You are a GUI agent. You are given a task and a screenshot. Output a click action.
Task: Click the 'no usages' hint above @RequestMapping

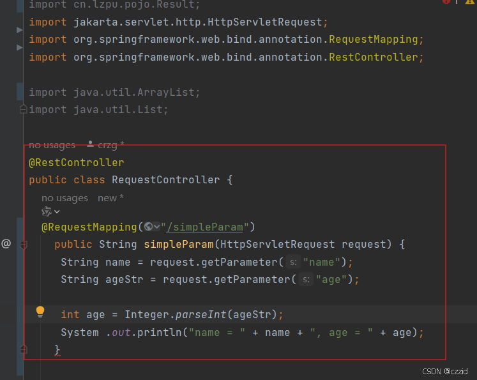pos(64,198)
